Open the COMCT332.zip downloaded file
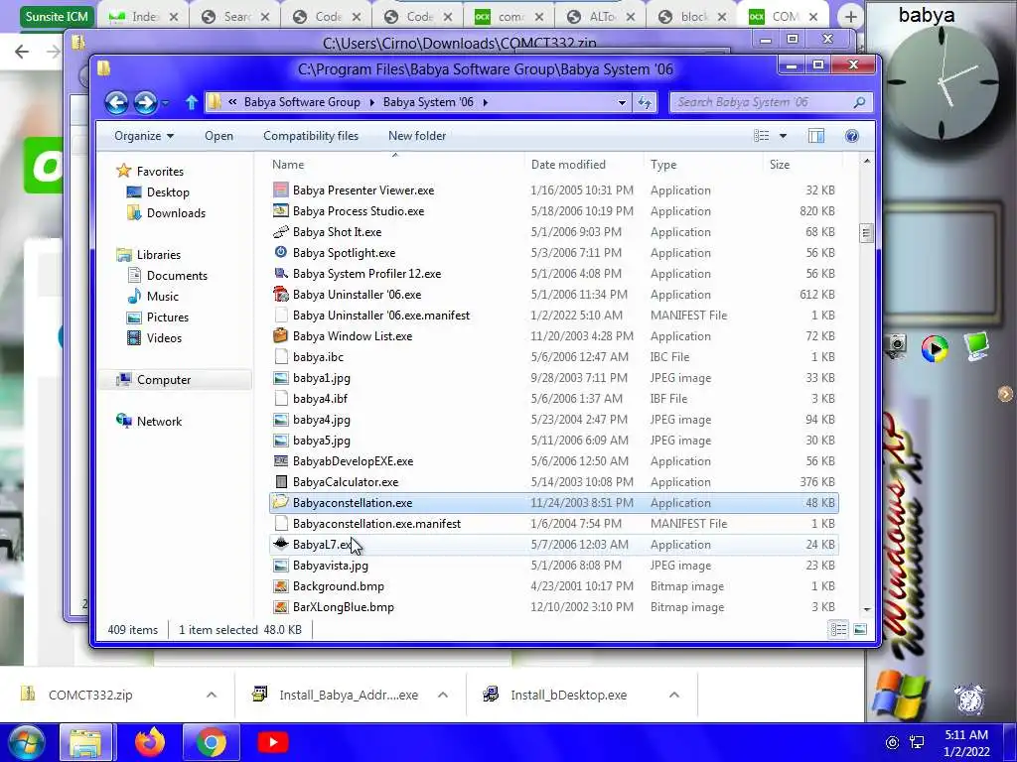1017x762 pixels. (x=90, y=695)
